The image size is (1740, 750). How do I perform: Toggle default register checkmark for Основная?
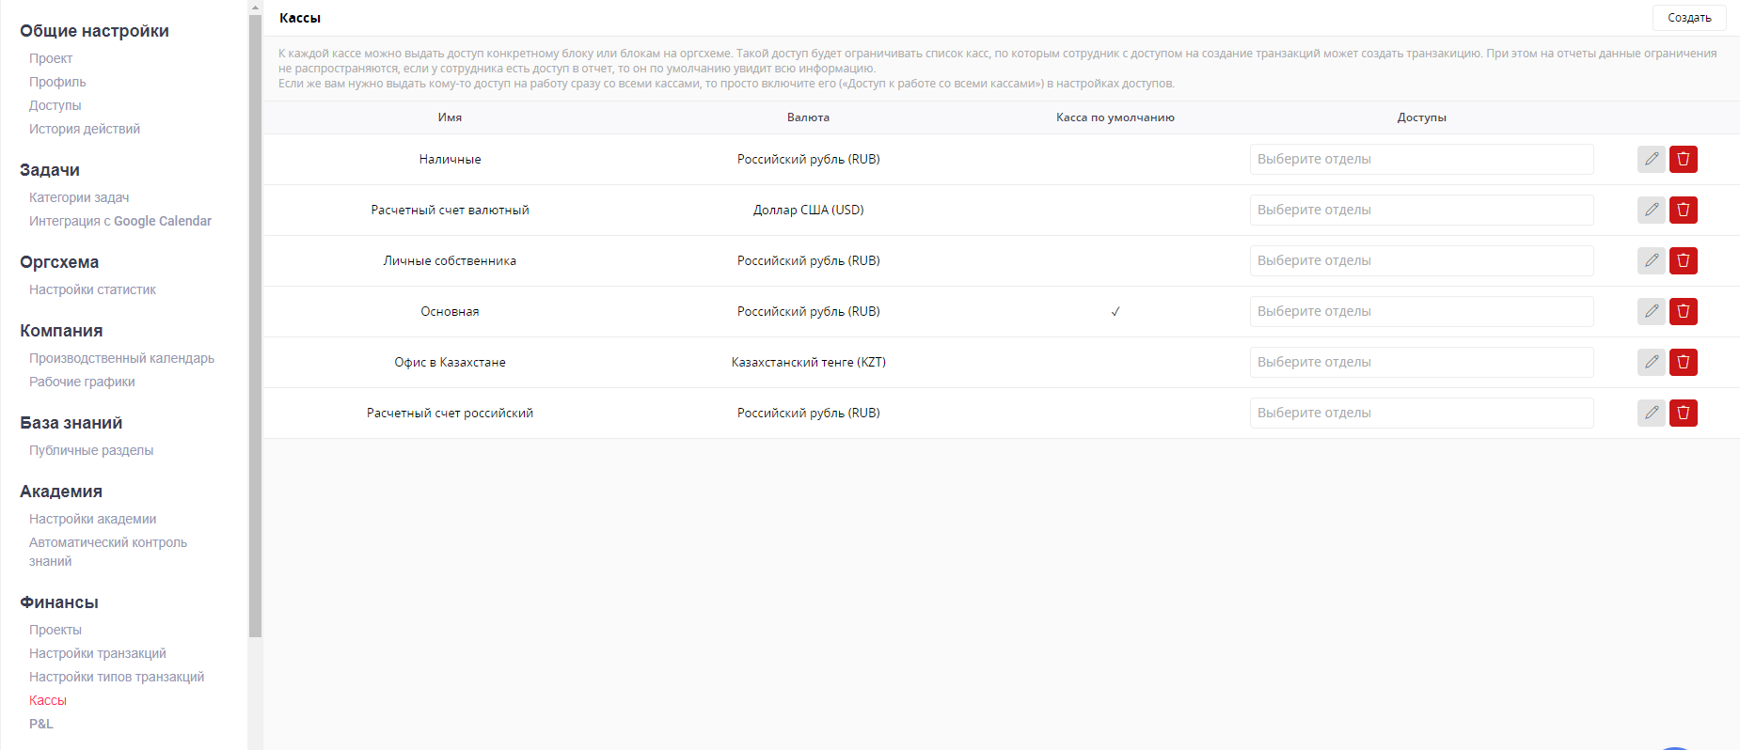click(x=1115, y=311)
